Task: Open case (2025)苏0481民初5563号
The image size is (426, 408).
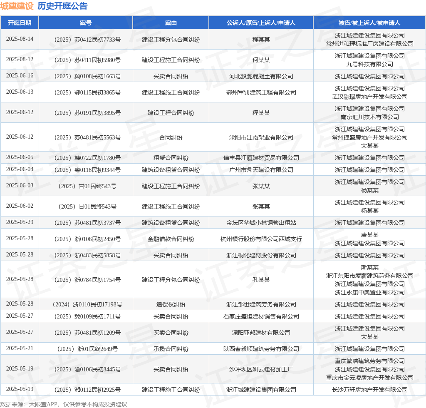Action: [x=87, y=137]
